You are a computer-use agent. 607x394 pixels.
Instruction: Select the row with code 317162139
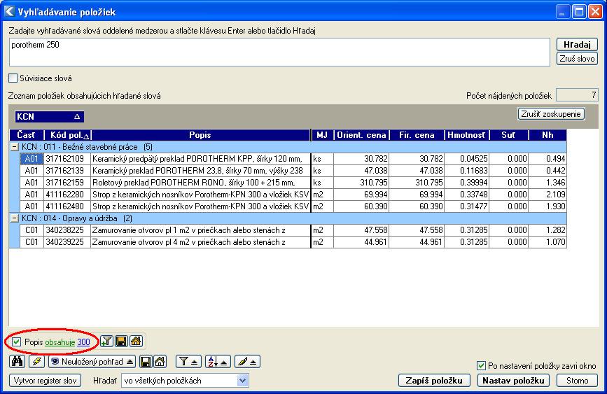pyautogui.click(x=293, y=171)
